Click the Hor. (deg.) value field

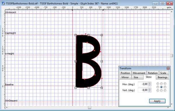click(x=143, y=84)
